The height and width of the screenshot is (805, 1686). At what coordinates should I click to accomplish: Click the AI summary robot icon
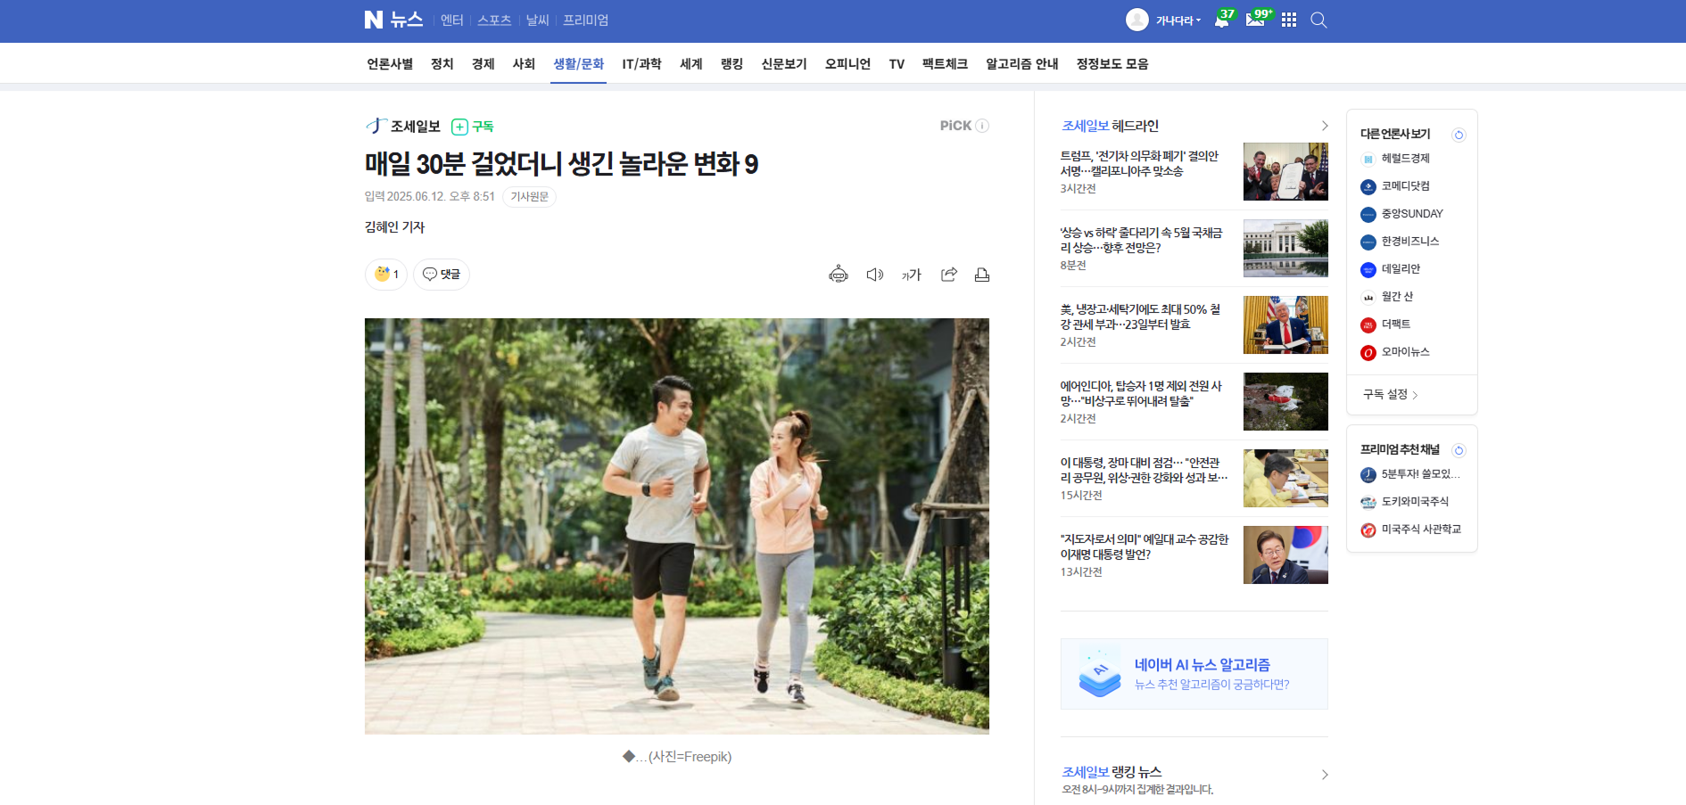click(838, 275)
